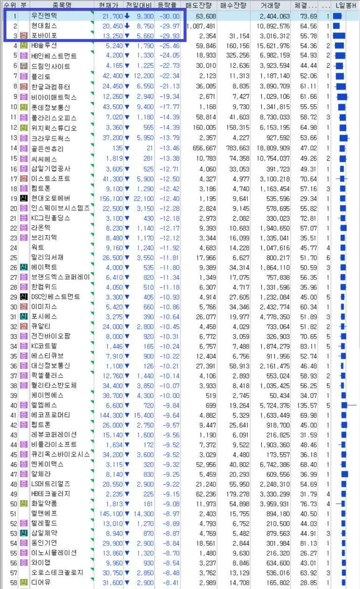Screen dimensions: 360x589
Task: Select the 퀄리타스반도체 stock name
Action: click(54, 385)
